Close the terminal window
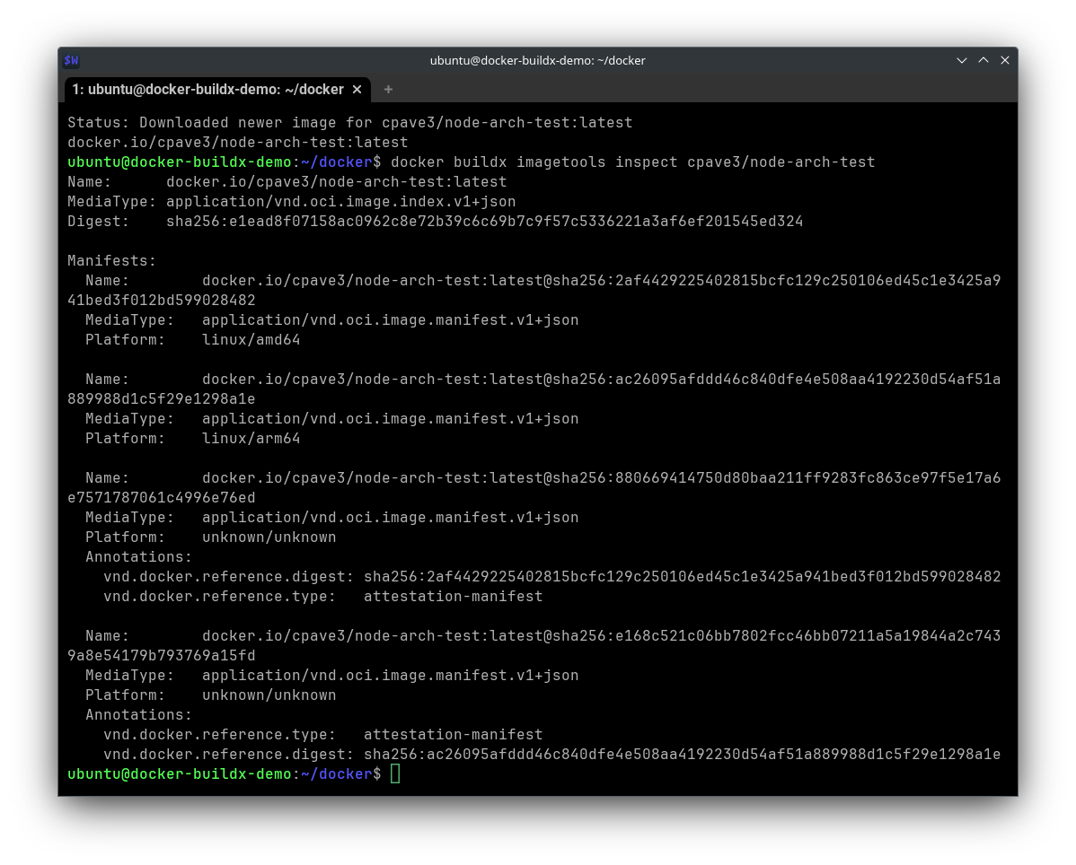This screenshot has height=865, width=1076. point(1005,60)
